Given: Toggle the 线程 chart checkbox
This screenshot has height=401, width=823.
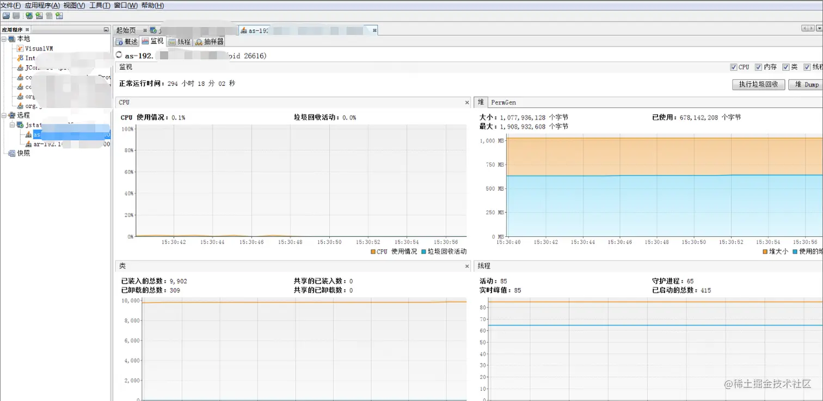Looking at the screenshot, I should (x=807, y=67).
